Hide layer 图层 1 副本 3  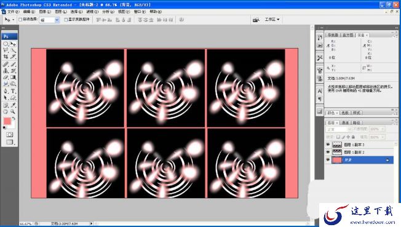(328, 145)
